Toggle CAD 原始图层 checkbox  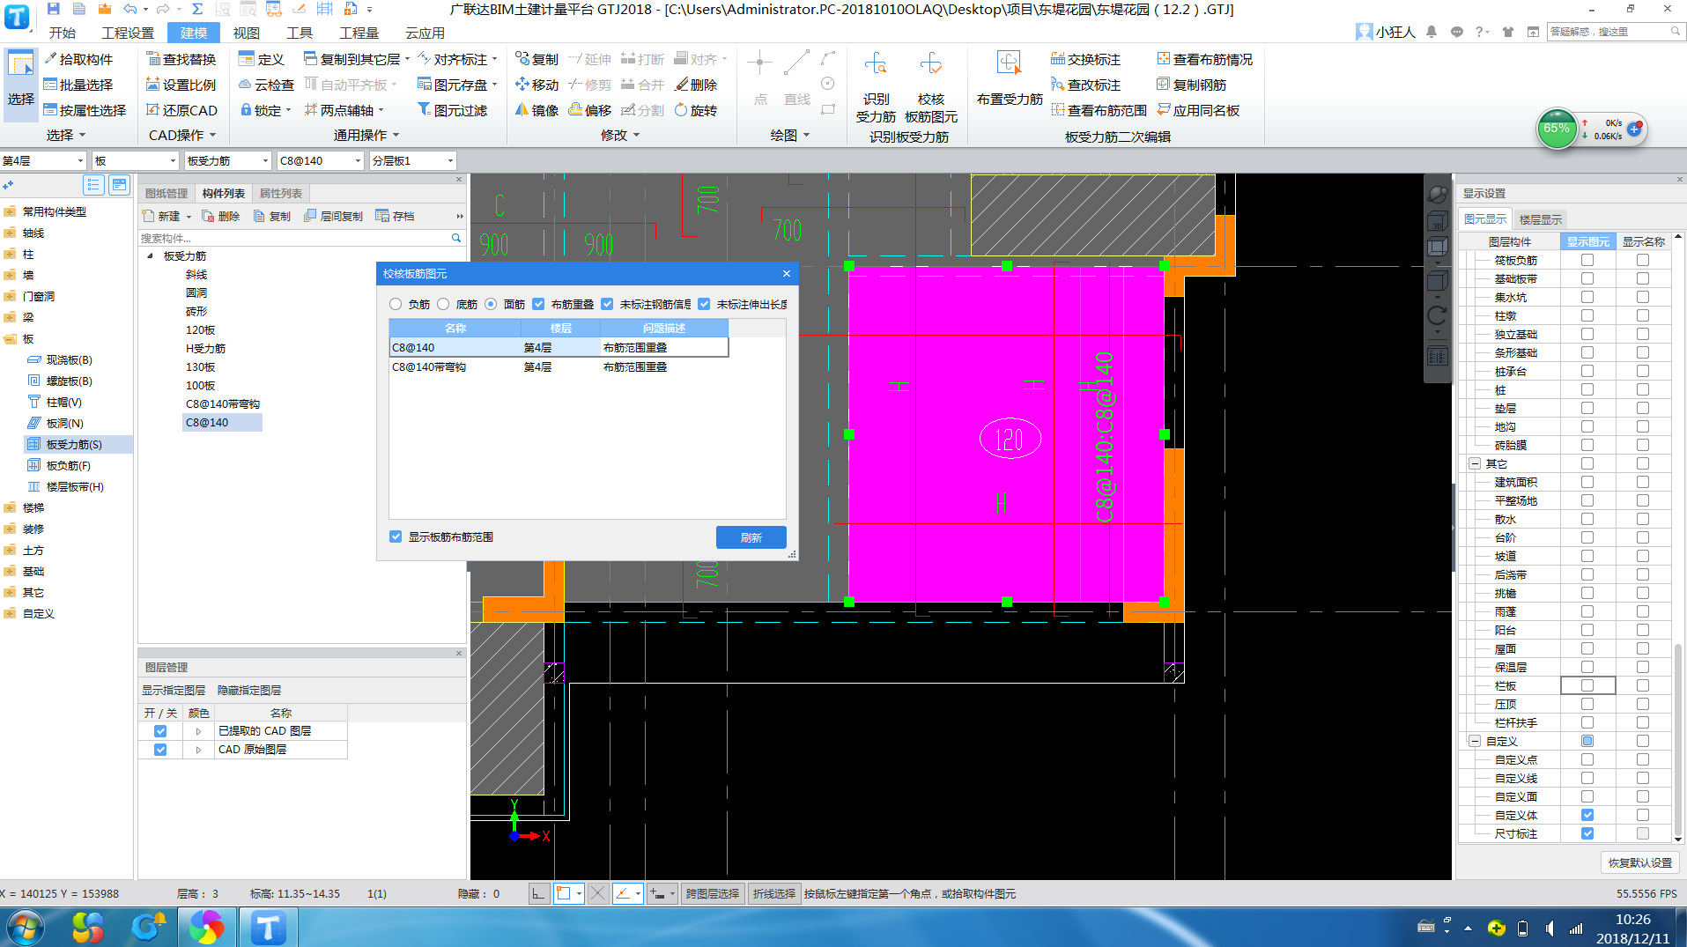coord(160,750)
